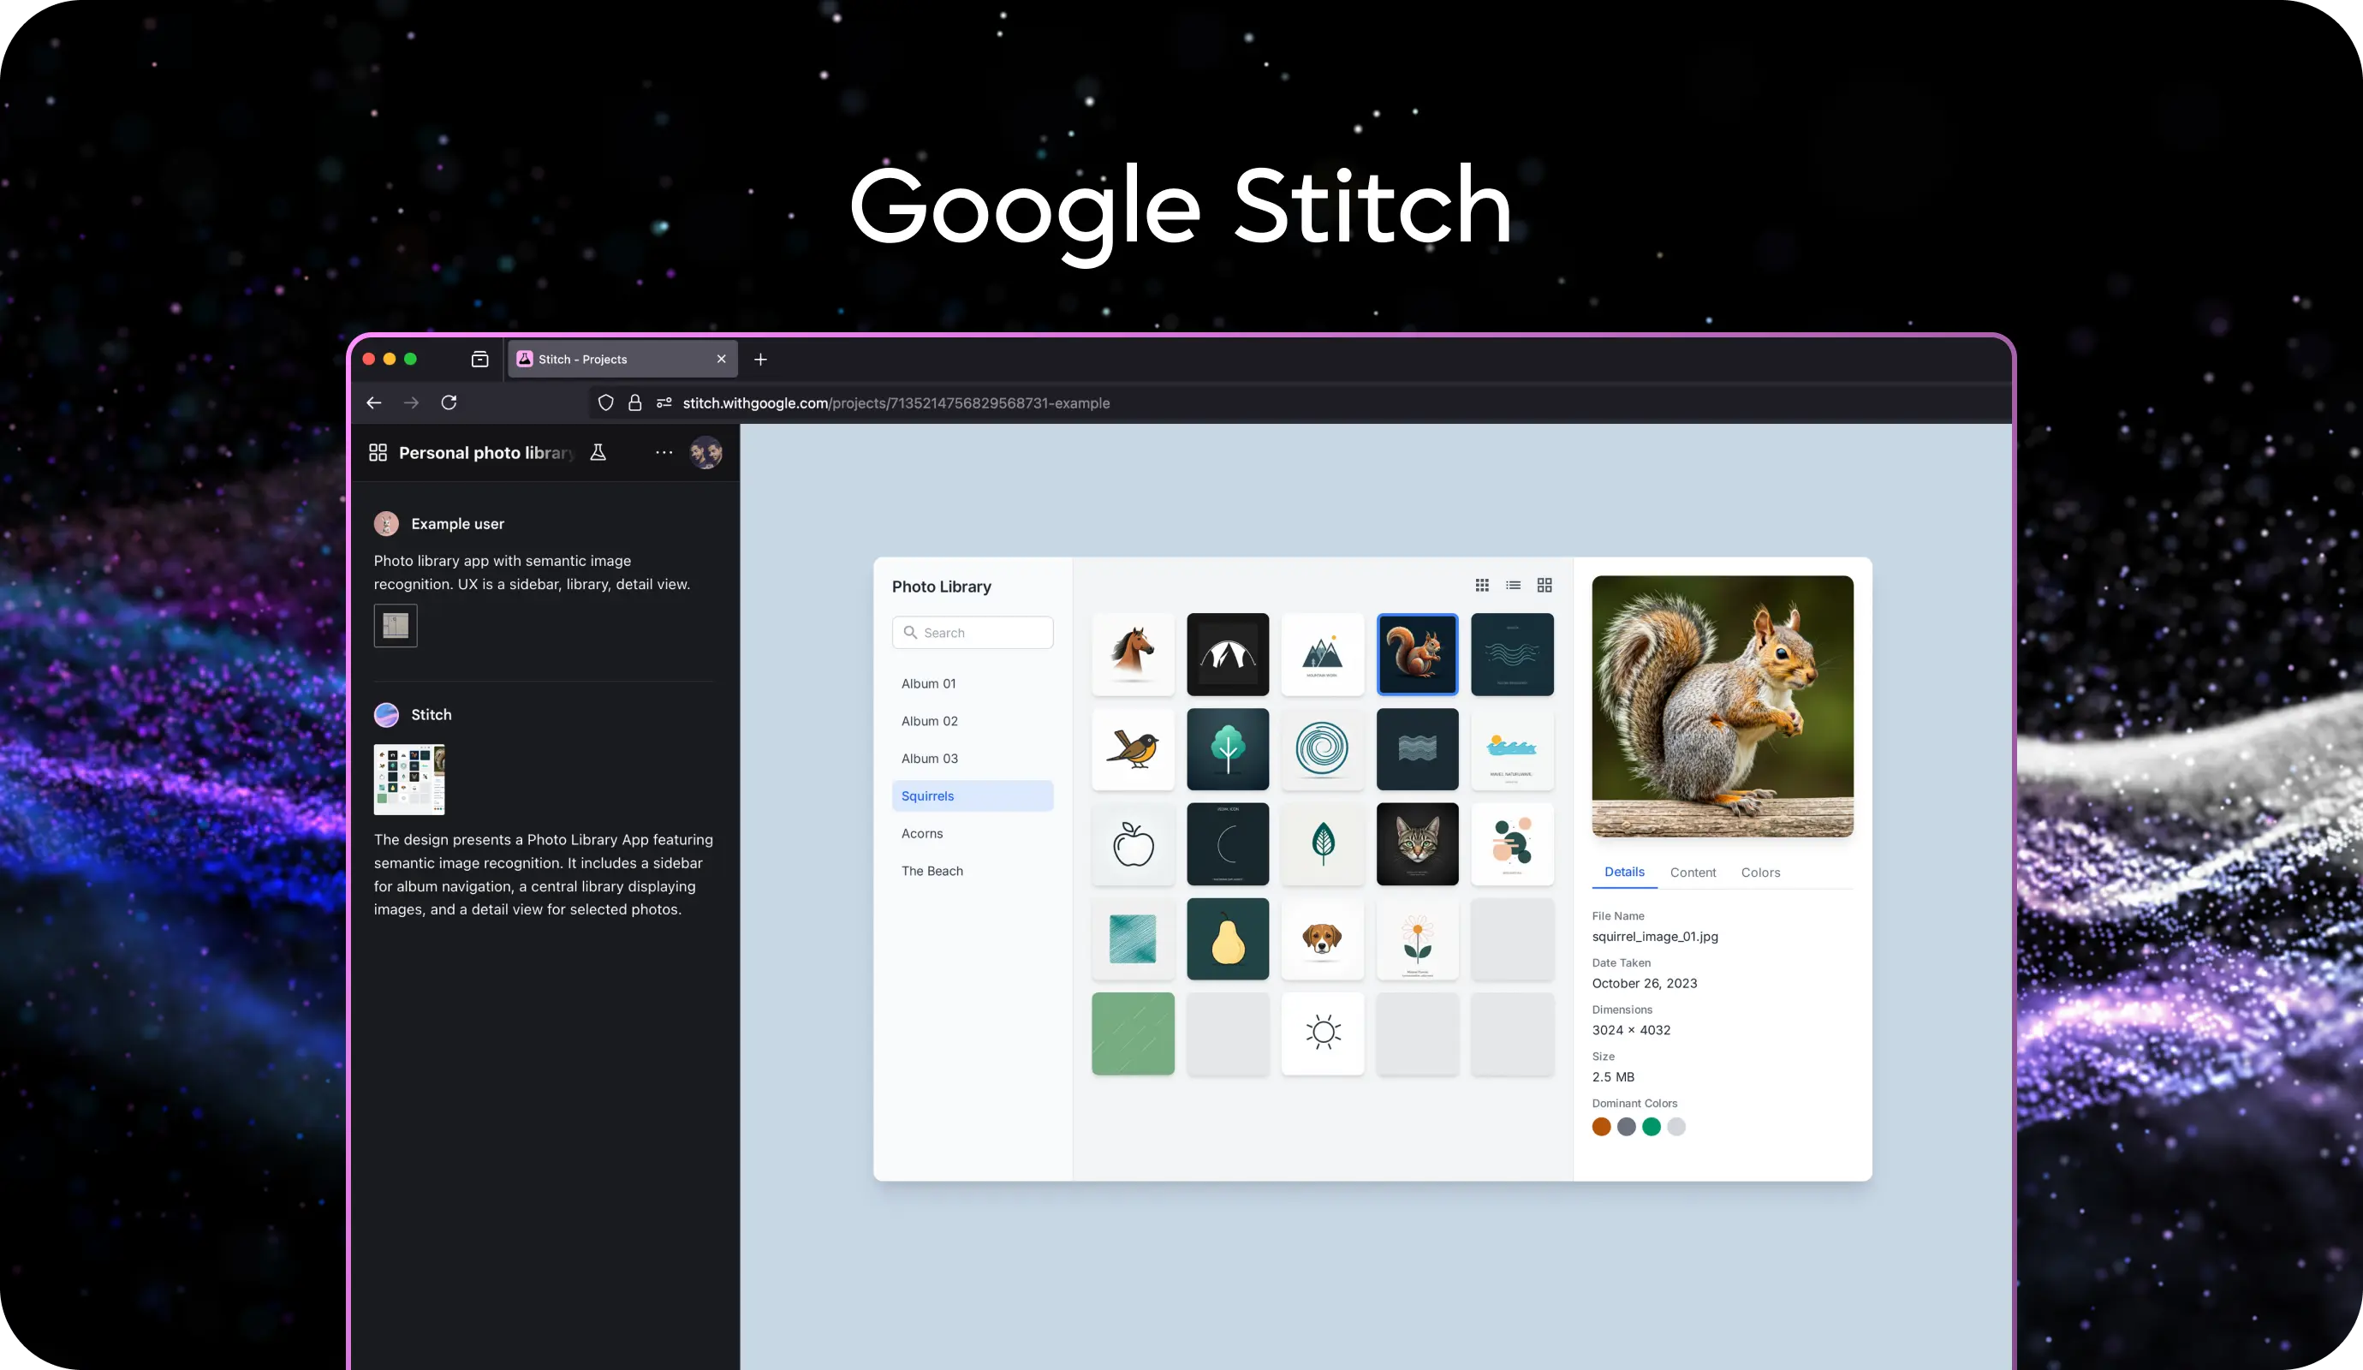Switch to list view layout

1514,585
